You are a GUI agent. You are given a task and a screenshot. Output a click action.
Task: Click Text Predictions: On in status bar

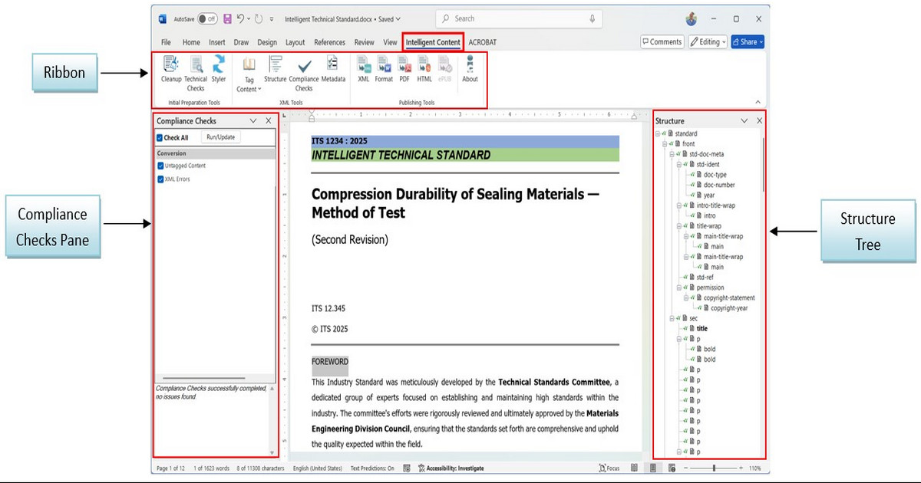click(372, 468)
